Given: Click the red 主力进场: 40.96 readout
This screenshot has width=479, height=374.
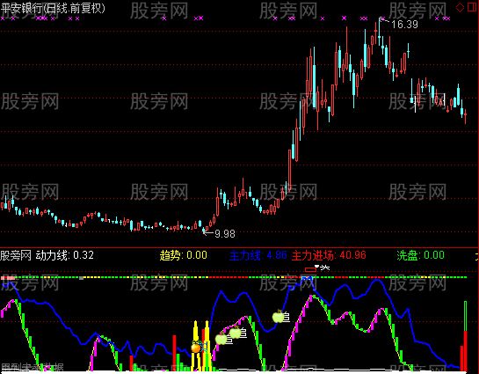Looking at the screenshot, I should pos(329,255).
